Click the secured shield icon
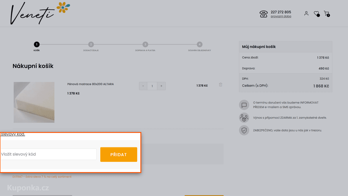348x196 pixels. point(244,130)
